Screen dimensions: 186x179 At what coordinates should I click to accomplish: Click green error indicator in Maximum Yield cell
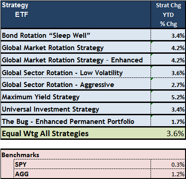(152, 92)
